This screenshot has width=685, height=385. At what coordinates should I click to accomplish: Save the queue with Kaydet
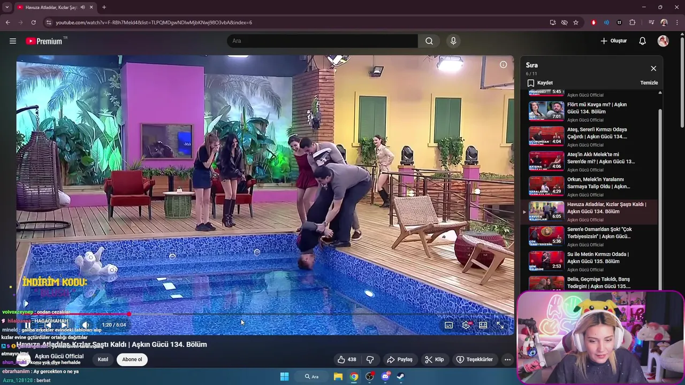540,83
